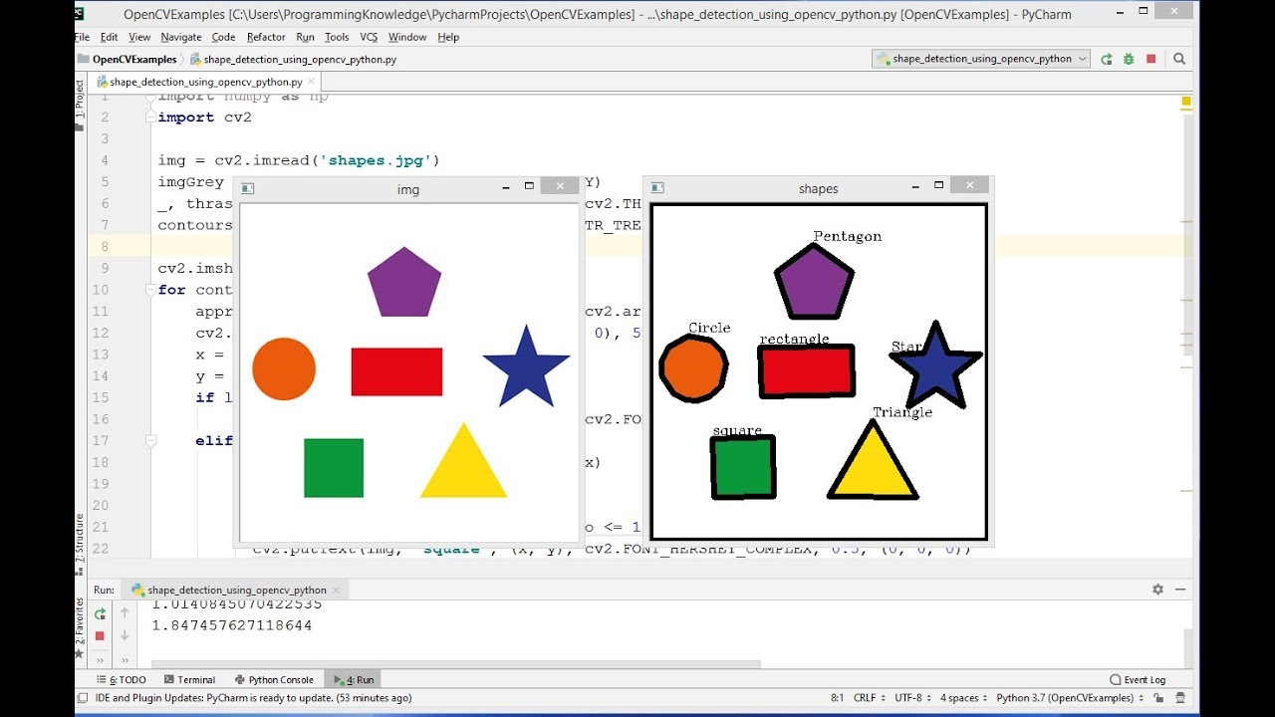The image size is (1275, 717).
Task: Open the Run menu
Action: pos(305,37)
